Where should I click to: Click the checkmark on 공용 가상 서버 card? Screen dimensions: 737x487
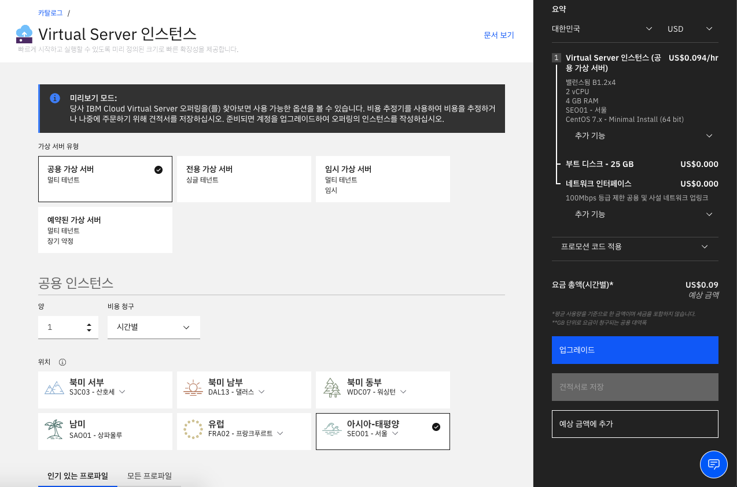point(159,170)
